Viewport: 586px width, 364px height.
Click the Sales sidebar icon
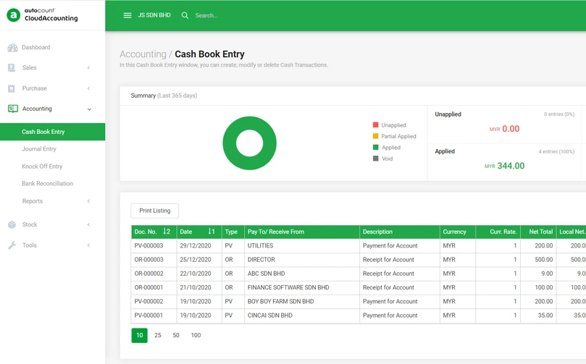[12, 67]
